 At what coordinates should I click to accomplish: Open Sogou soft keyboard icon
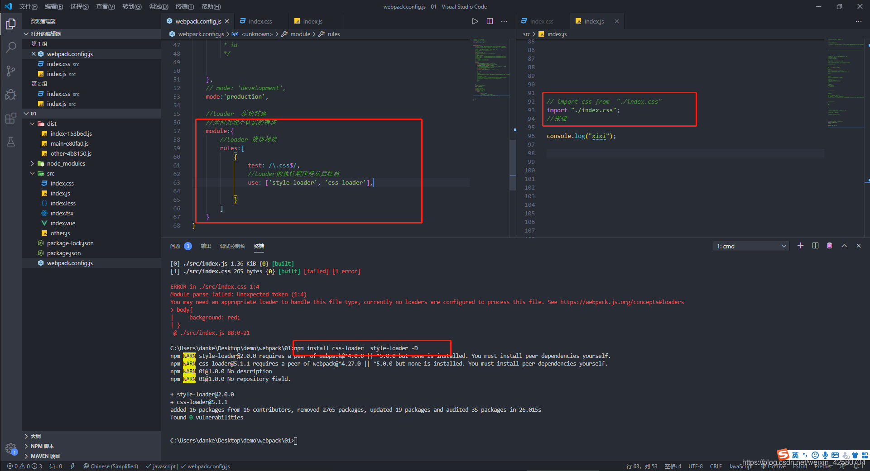pos(835,455)
